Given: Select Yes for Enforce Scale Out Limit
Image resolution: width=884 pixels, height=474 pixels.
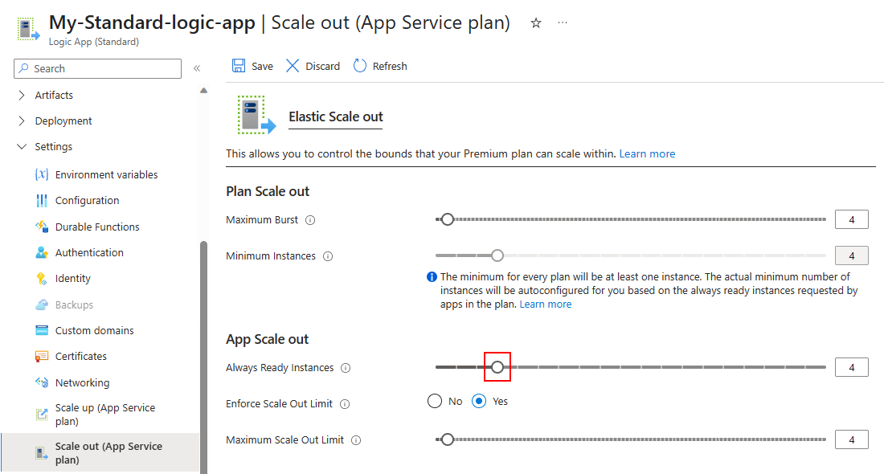Looking at the screenshot, I should [479, 400].
